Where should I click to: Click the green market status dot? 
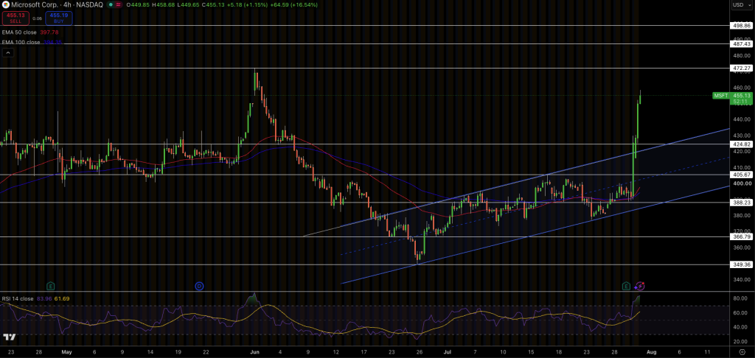coord(111,4)
